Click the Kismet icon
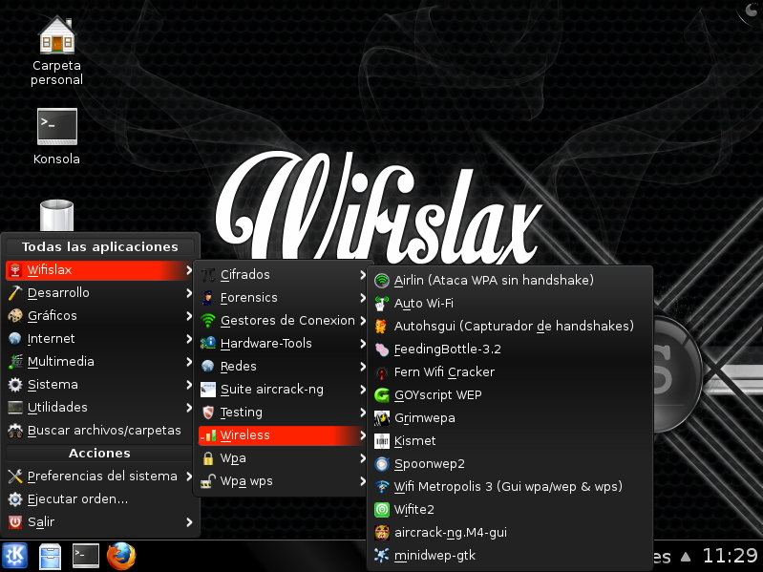Screen dimensions: 763x572 (382, 440)
